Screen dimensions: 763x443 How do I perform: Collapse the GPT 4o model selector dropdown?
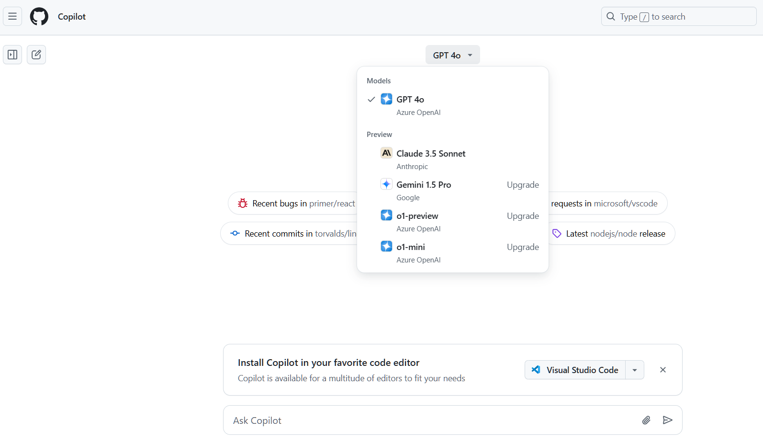pyautogui.click(x=453, y=55)
